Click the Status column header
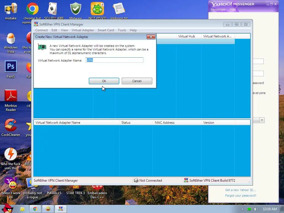The image size is (284, 213). click(136, 123)
